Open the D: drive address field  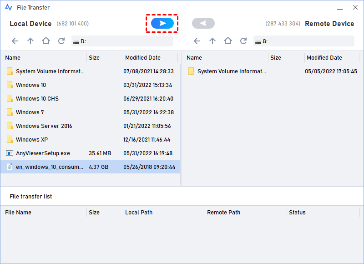123,41
